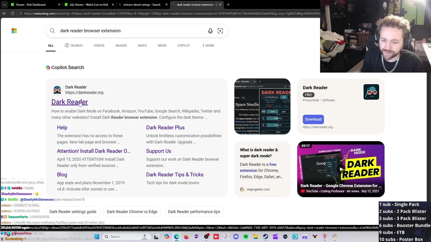Open Spotify from the taskbar
Screen dimensions: 431x242
246,237
